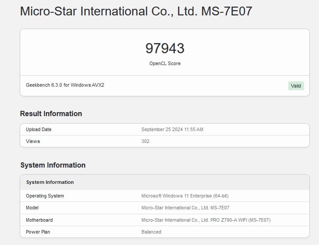Click Geekbench 6.3.0 for Windows AVX2 text
Viewport: 319px width, 245px height.
click(x=65, y=85)
